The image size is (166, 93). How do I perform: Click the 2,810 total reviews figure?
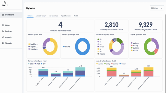[x=112, y=25]
